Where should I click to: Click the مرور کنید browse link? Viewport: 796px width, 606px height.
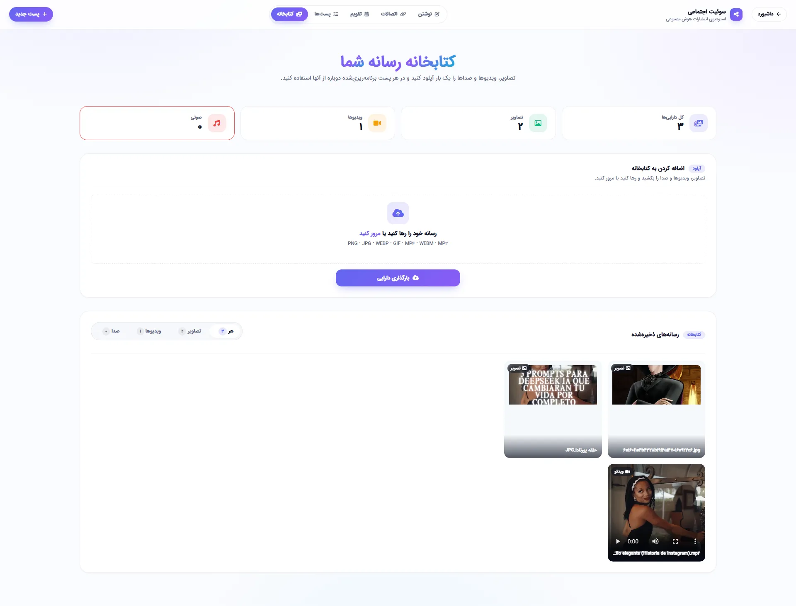[370, 233]
